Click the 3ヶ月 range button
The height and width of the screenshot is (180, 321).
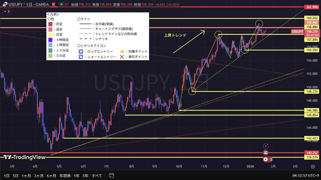click(39, 175)
